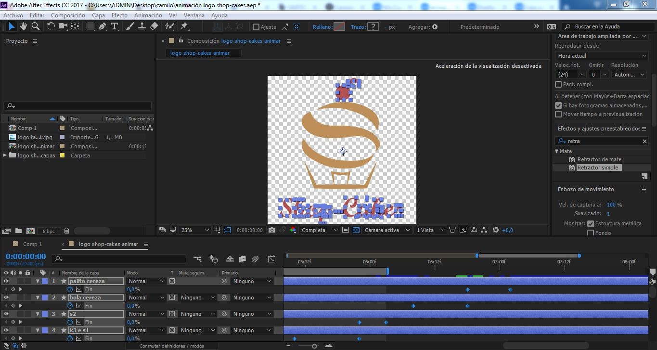Viewport: 657px width, 350px height.
Task: Click the 8 bpc color depth button
Action: [49, 231]
